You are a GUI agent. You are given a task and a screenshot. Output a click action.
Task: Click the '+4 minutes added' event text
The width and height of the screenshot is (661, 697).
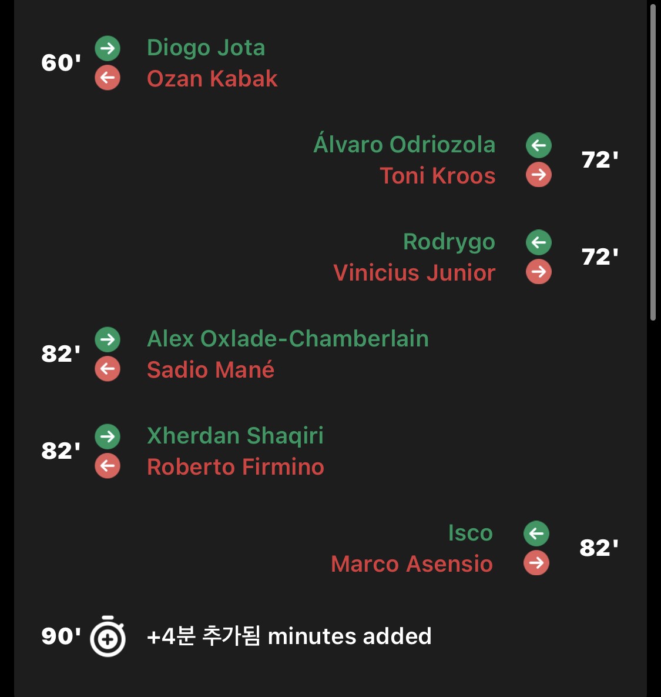pos(289,636)
